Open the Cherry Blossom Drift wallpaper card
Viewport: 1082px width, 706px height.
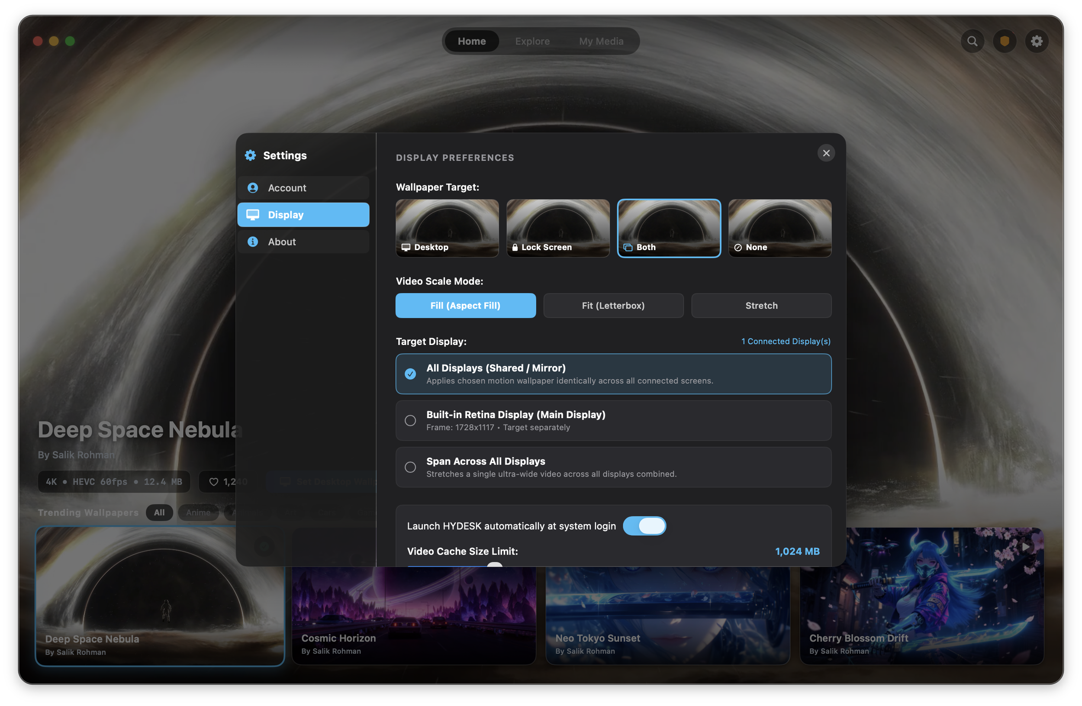921,596
